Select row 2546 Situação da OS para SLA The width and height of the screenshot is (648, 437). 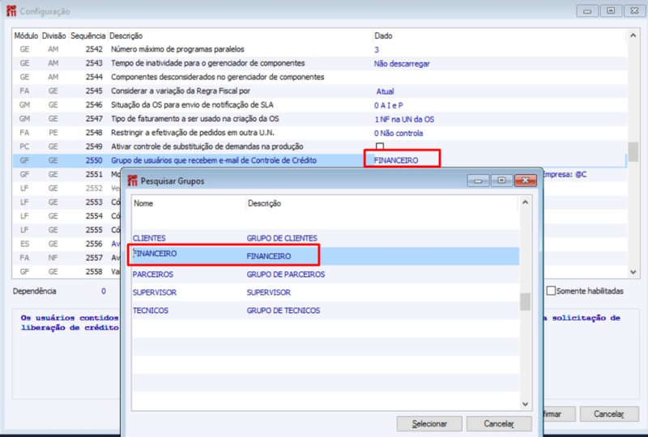click(x=319, y=105)
